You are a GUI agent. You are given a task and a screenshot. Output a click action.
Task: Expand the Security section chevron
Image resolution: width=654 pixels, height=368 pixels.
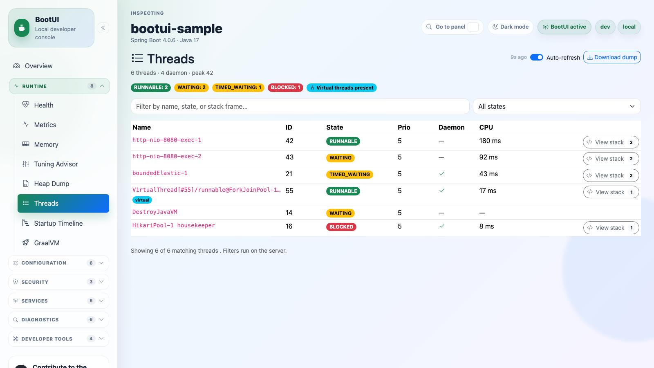coord(101,282)
